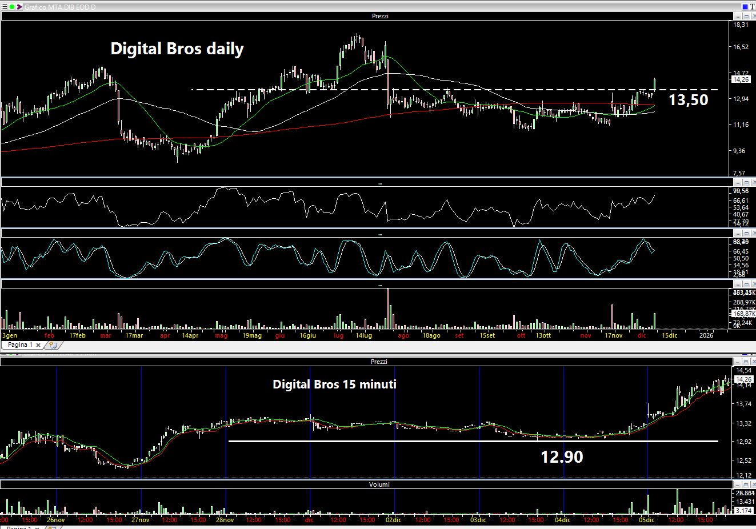Minimize the Volumi panel
The width and height of the screenshot is (756, 529).
(737, 484)
